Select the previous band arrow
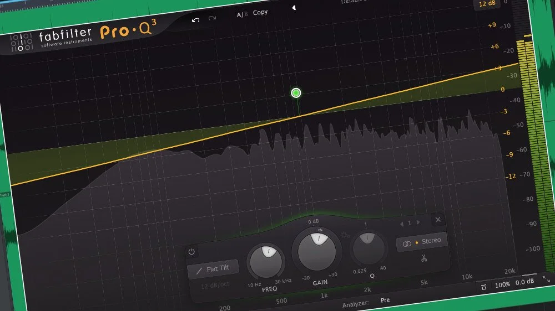Image resolution: width=555 pixels, height=311 pixels. click(x=402, y=224)
